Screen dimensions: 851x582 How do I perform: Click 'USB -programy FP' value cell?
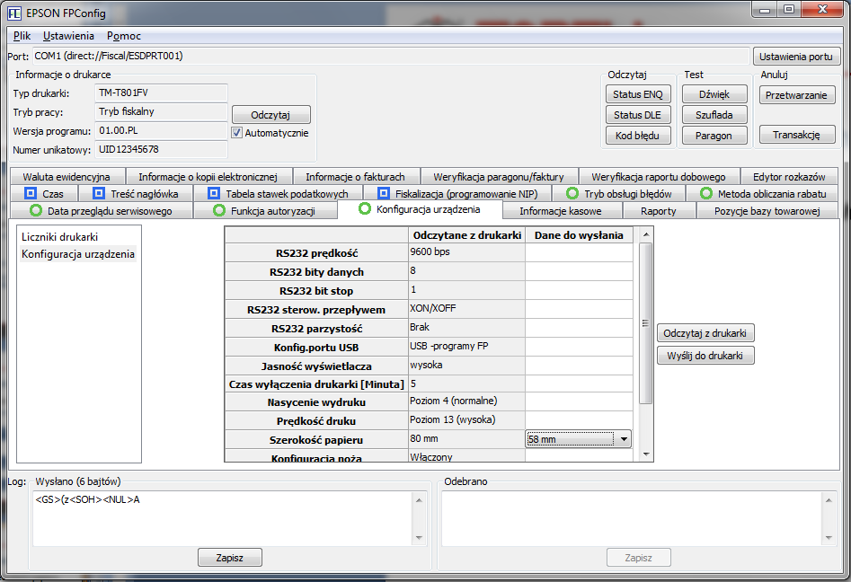[x=466, y=347]
